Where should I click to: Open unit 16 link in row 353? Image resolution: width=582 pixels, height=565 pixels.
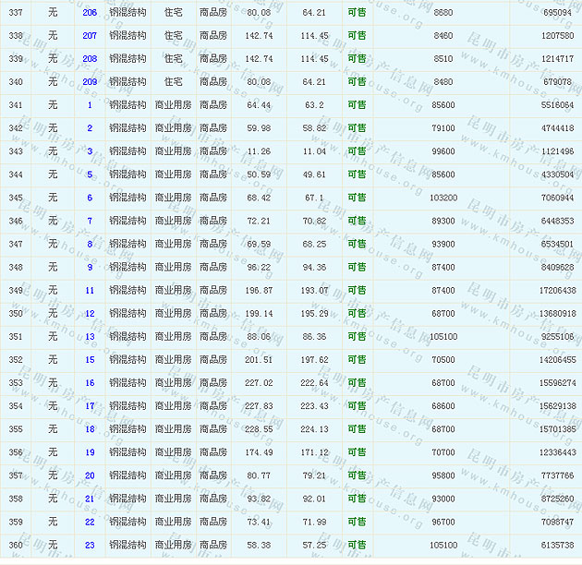[x=90, y=383]
